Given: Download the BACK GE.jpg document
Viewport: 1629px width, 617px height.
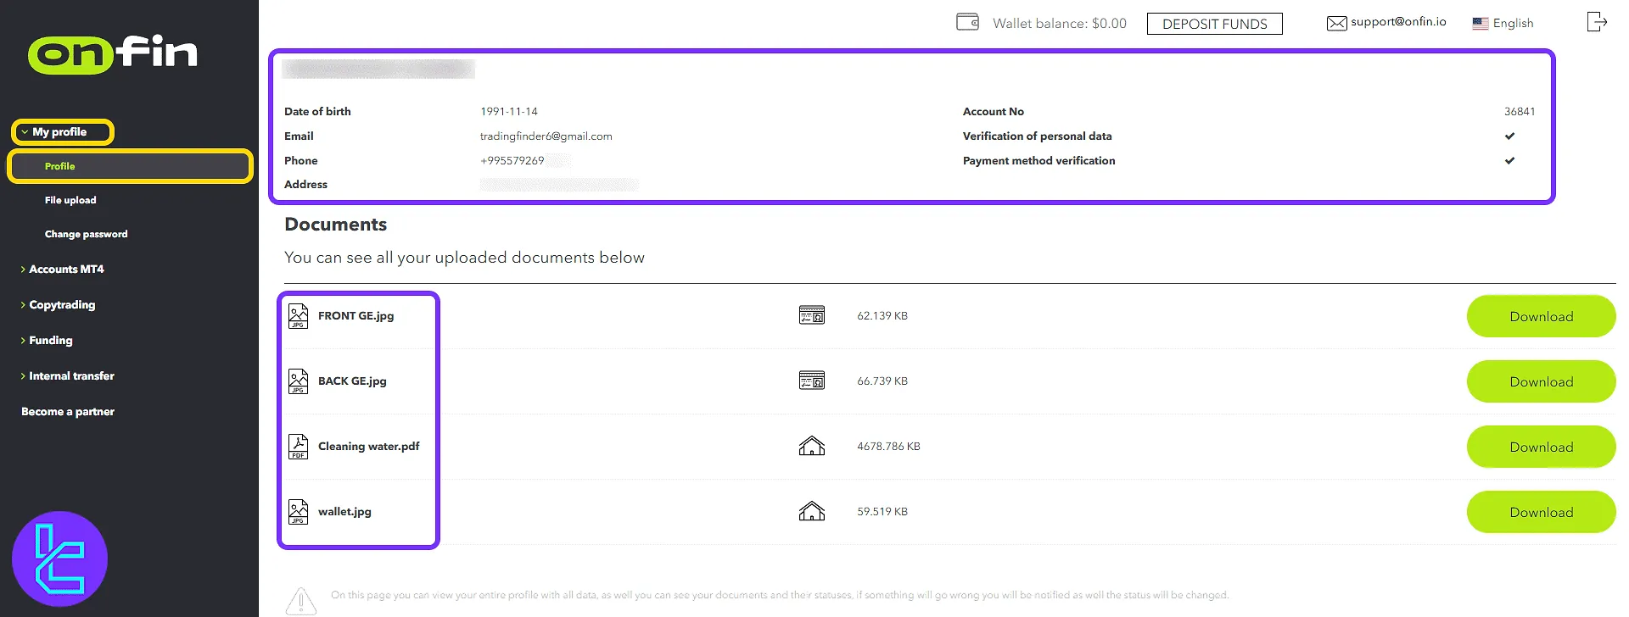Looking at the screenshot, I should click(1541, 381).
